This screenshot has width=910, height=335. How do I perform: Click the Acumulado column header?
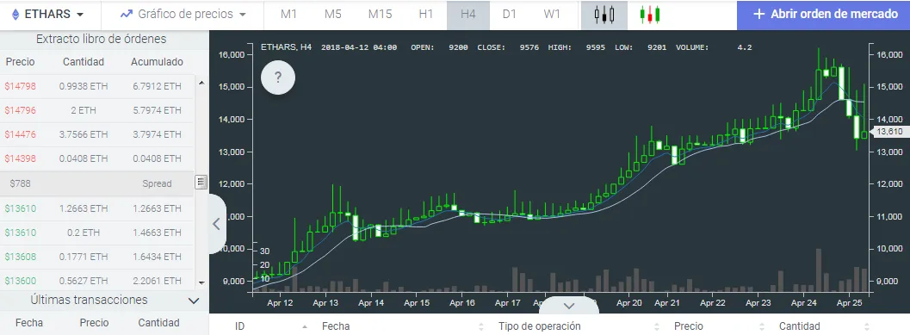pyautogui.click(x=157, y=61)
